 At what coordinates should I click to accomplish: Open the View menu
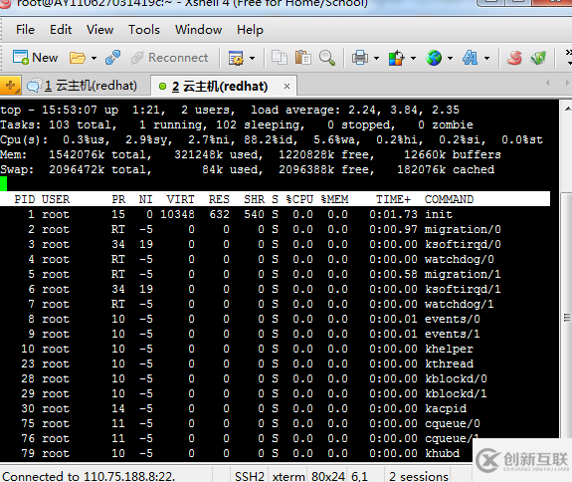[x=99, y=30]
